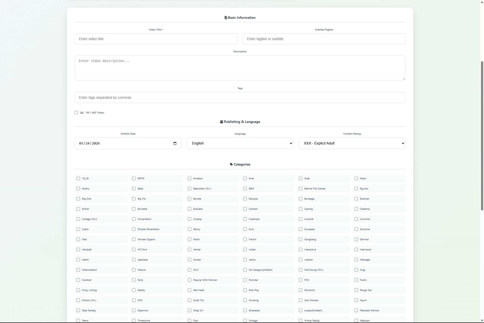This screenshot has width=484, height=323.
Task: Tick the Behind The Scenes category checkbox
Action: [x=301, y=189]
